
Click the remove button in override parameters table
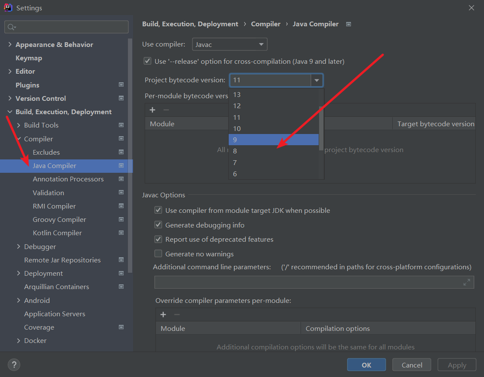(x=177, y=315)
